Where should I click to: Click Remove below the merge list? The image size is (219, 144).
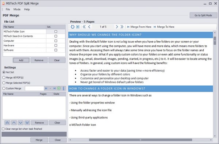(39, 123)
